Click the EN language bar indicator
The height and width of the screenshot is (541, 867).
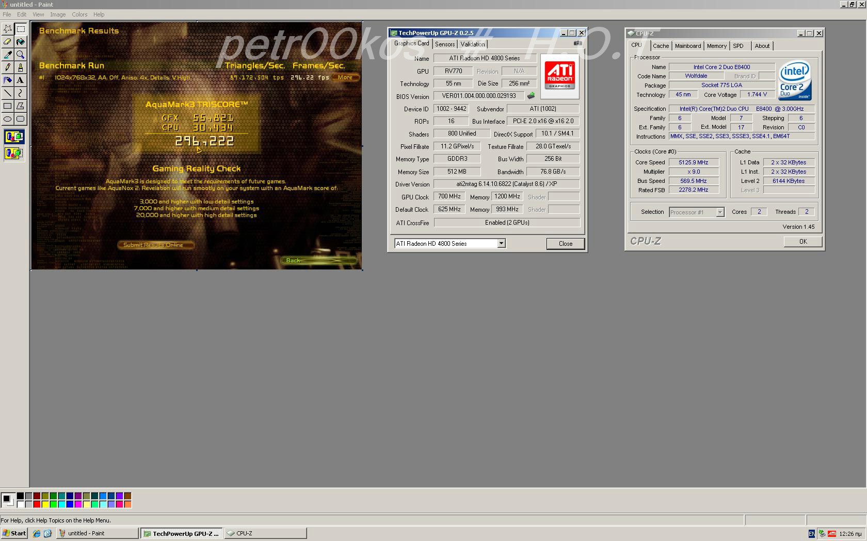click(x=811, y=534)
